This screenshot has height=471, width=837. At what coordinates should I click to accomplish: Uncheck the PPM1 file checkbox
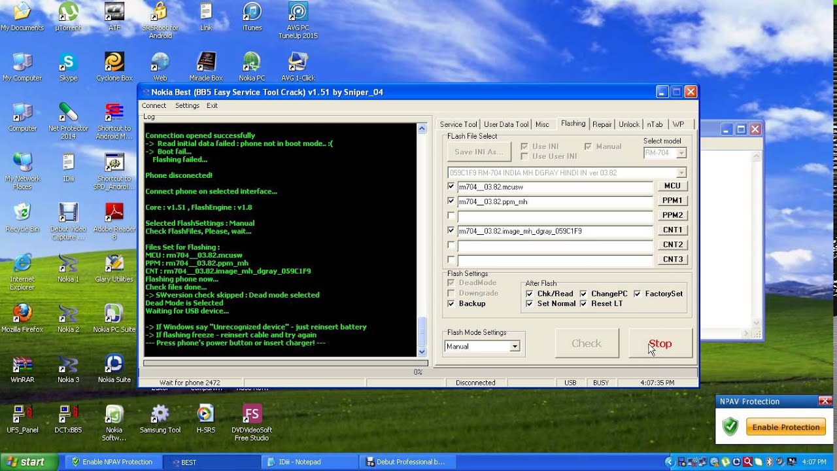click(x=451, y=201)
